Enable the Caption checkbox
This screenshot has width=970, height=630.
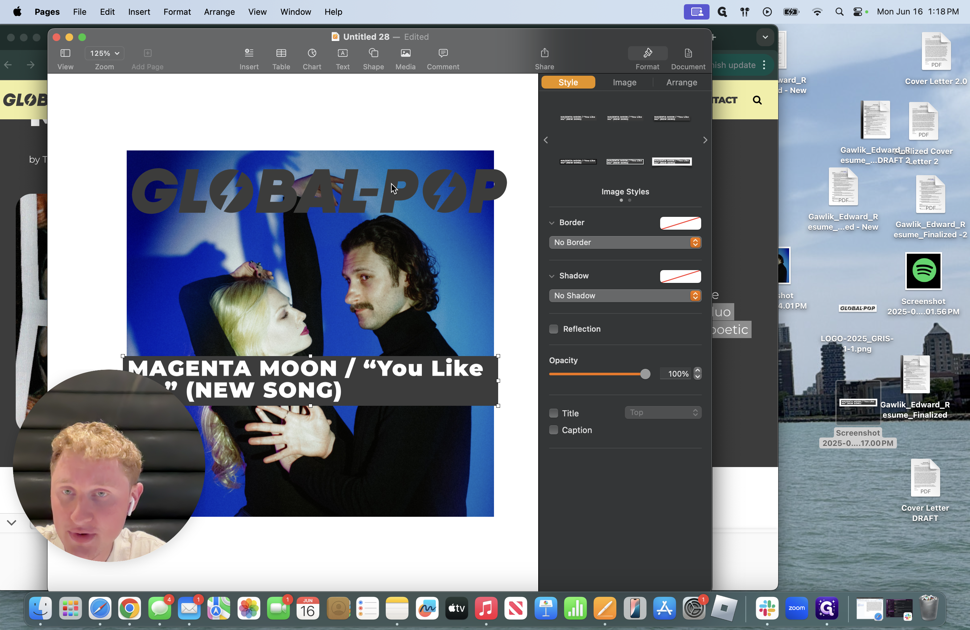click(553, 430)
